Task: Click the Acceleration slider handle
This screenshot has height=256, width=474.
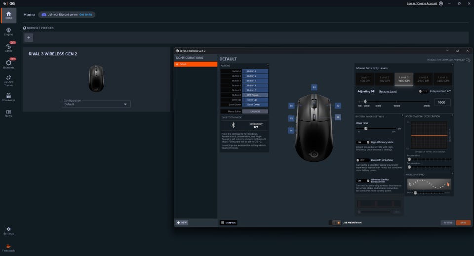Action: coord(409,159)
